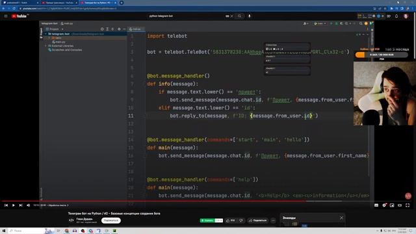Open Chrome from the taskbar
416x234 pixels.
67,231
